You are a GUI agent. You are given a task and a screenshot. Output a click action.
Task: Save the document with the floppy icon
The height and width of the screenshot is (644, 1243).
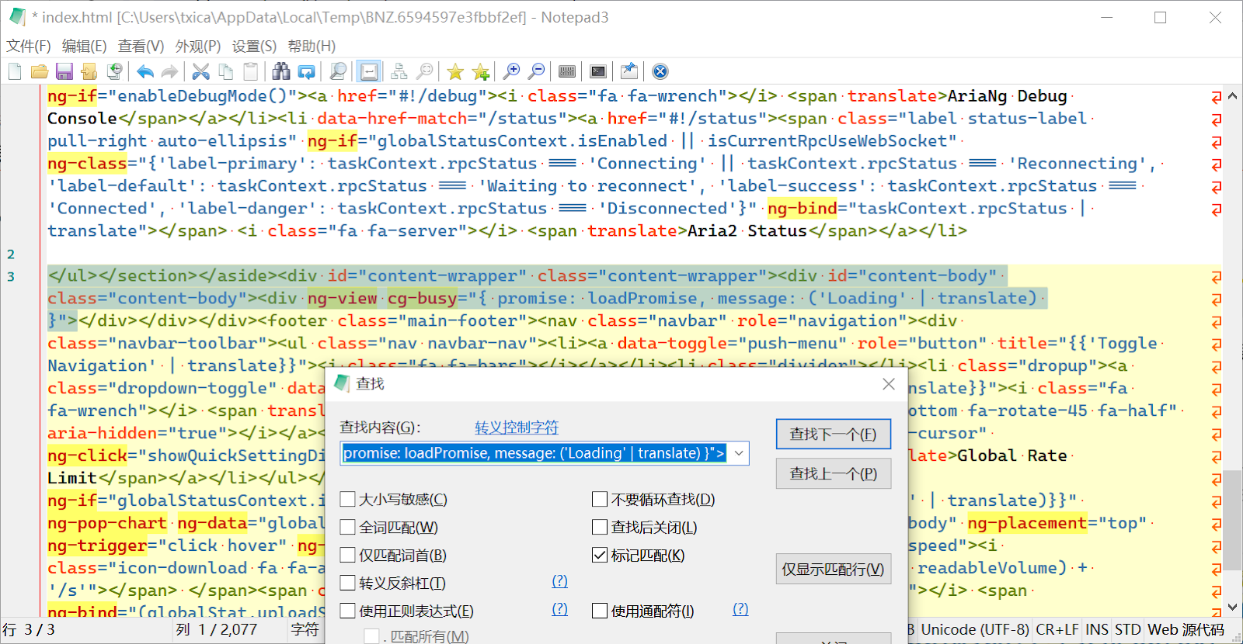[64, 72]
